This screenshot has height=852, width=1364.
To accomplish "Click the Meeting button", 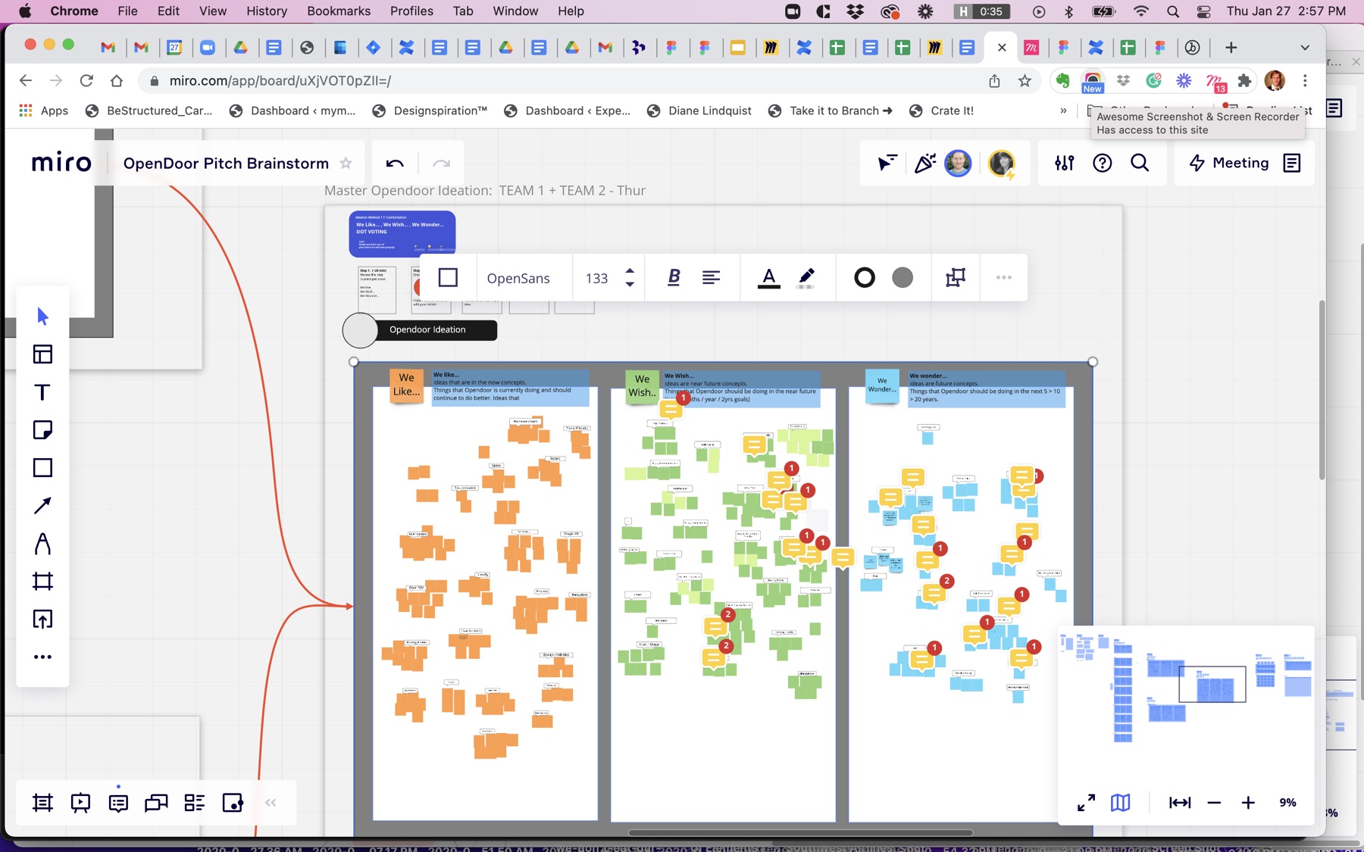I will tap(1228, 163).
